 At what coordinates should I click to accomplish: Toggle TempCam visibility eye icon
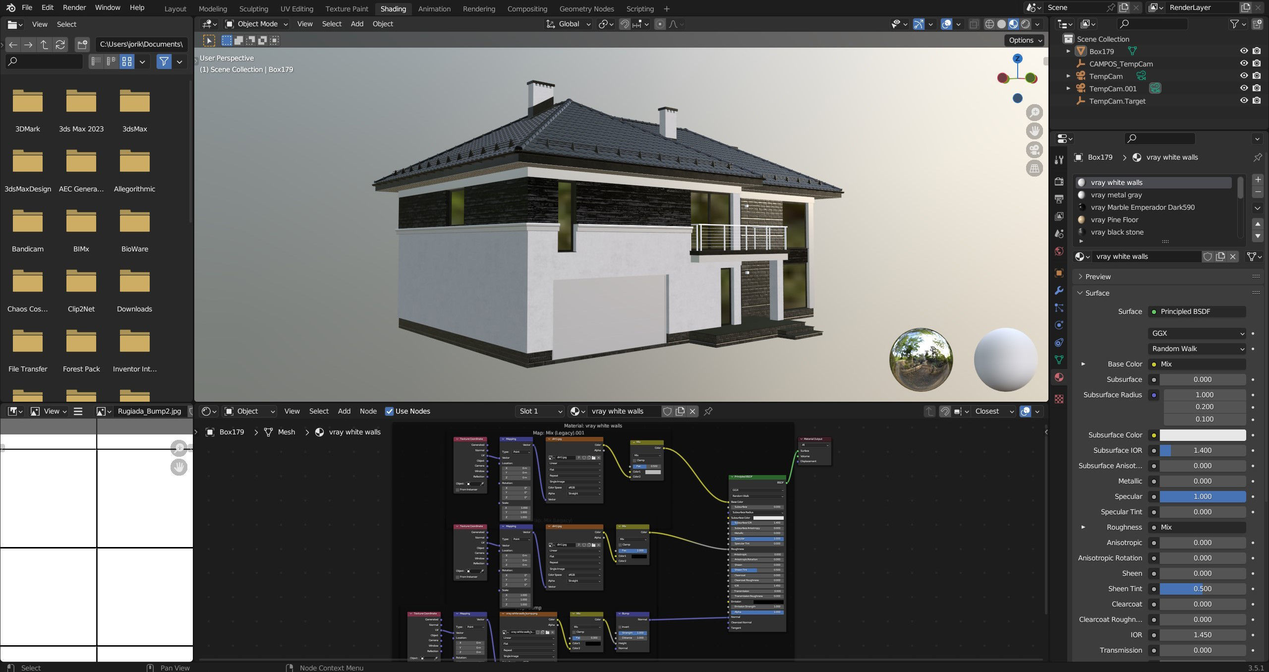pos(1244,76)
